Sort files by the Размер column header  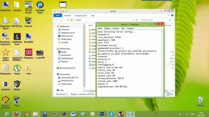pyautogui.click(x=168, y=25)
